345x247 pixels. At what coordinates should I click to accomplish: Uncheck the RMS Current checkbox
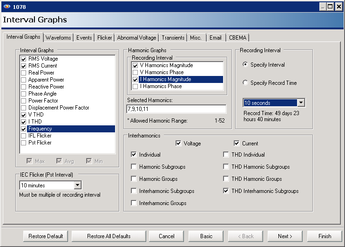pos(24,66)
